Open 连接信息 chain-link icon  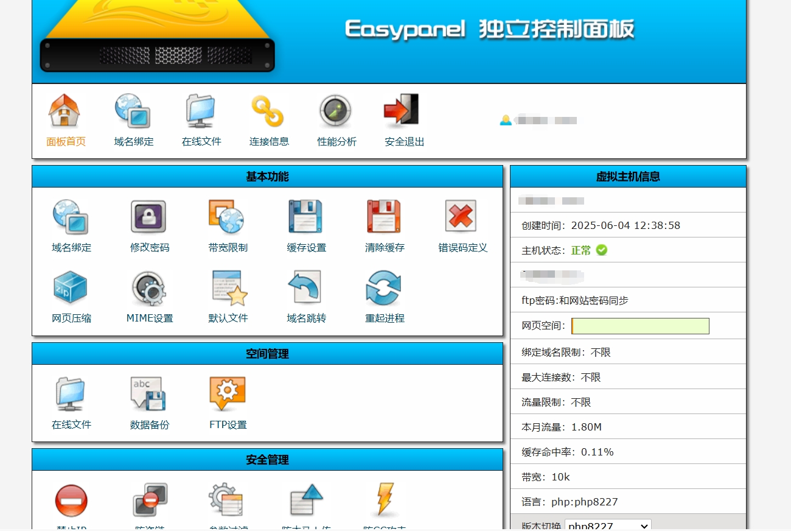(x=268, y=111)
